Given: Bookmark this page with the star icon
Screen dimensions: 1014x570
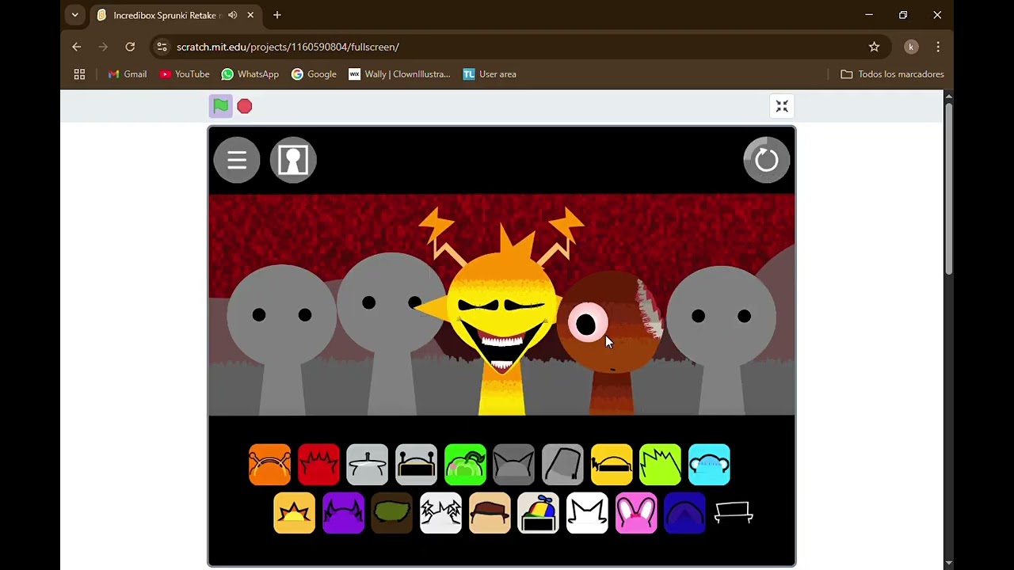Looking at the screenshot, I should click(x=874, y=47).
